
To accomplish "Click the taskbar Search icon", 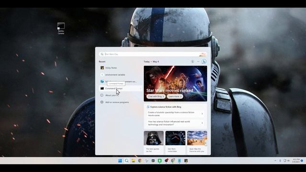I will [127, 161].
